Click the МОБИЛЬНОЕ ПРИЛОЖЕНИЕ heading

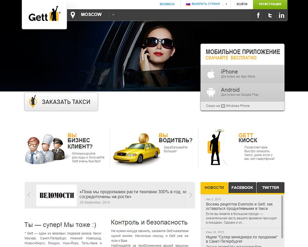click(x=243, y=52)
